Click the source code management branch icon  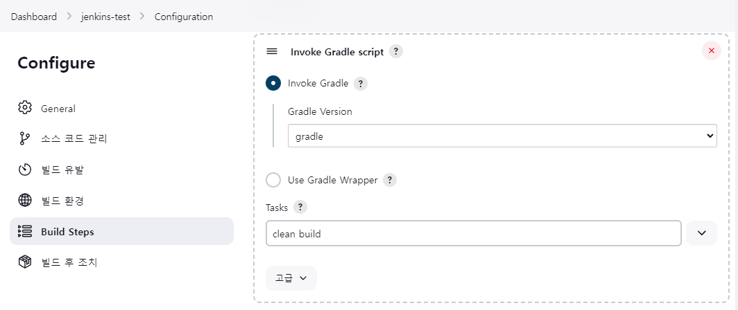[25, 139]
